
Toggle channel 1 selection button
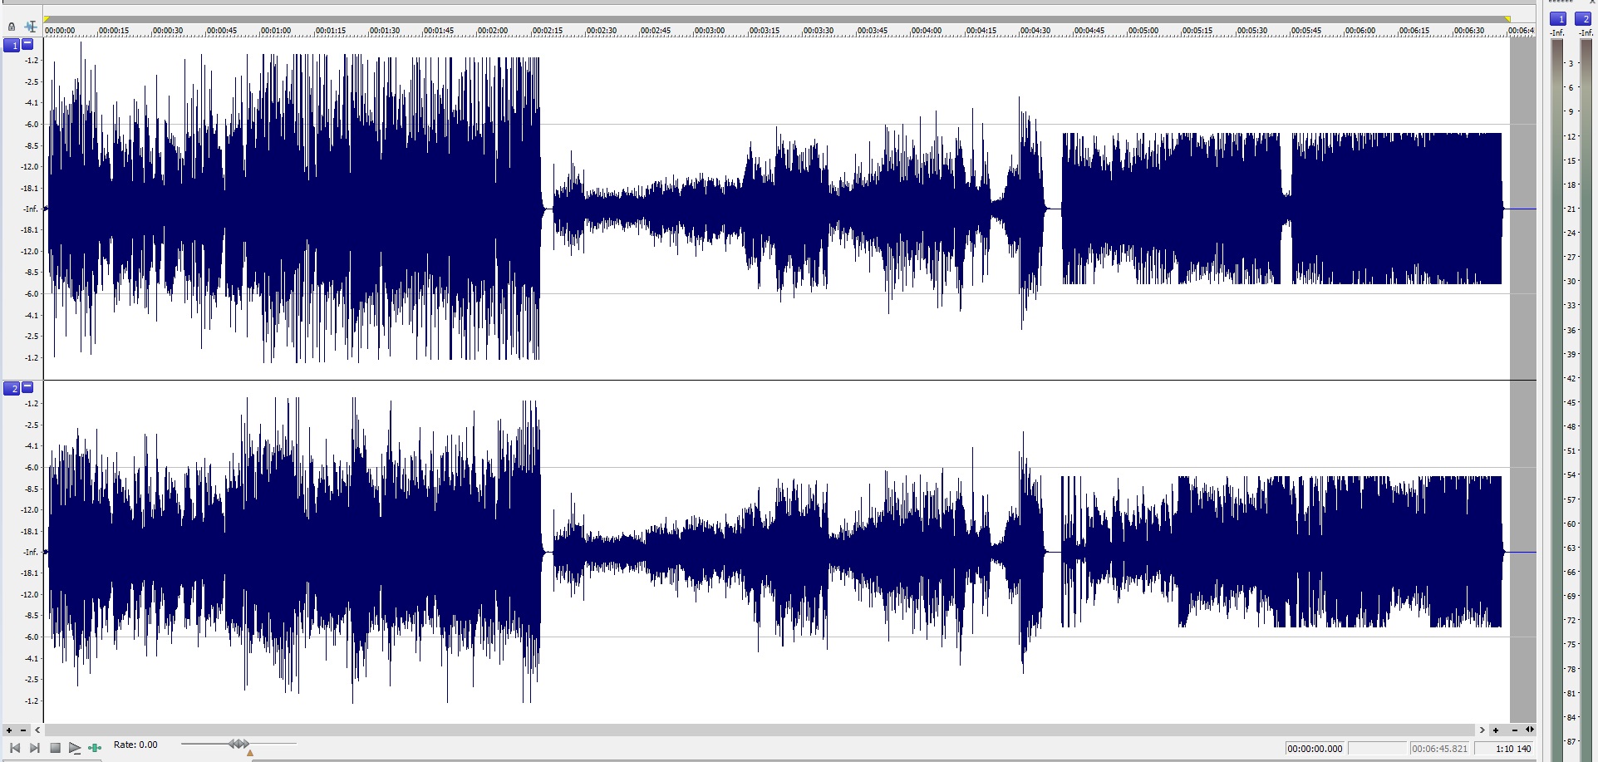tap(12, 46)
